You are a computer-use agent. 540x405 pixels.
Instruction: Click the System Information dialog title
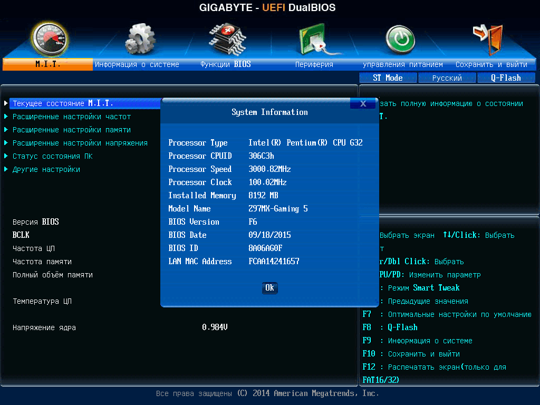[x=269, y=112]
